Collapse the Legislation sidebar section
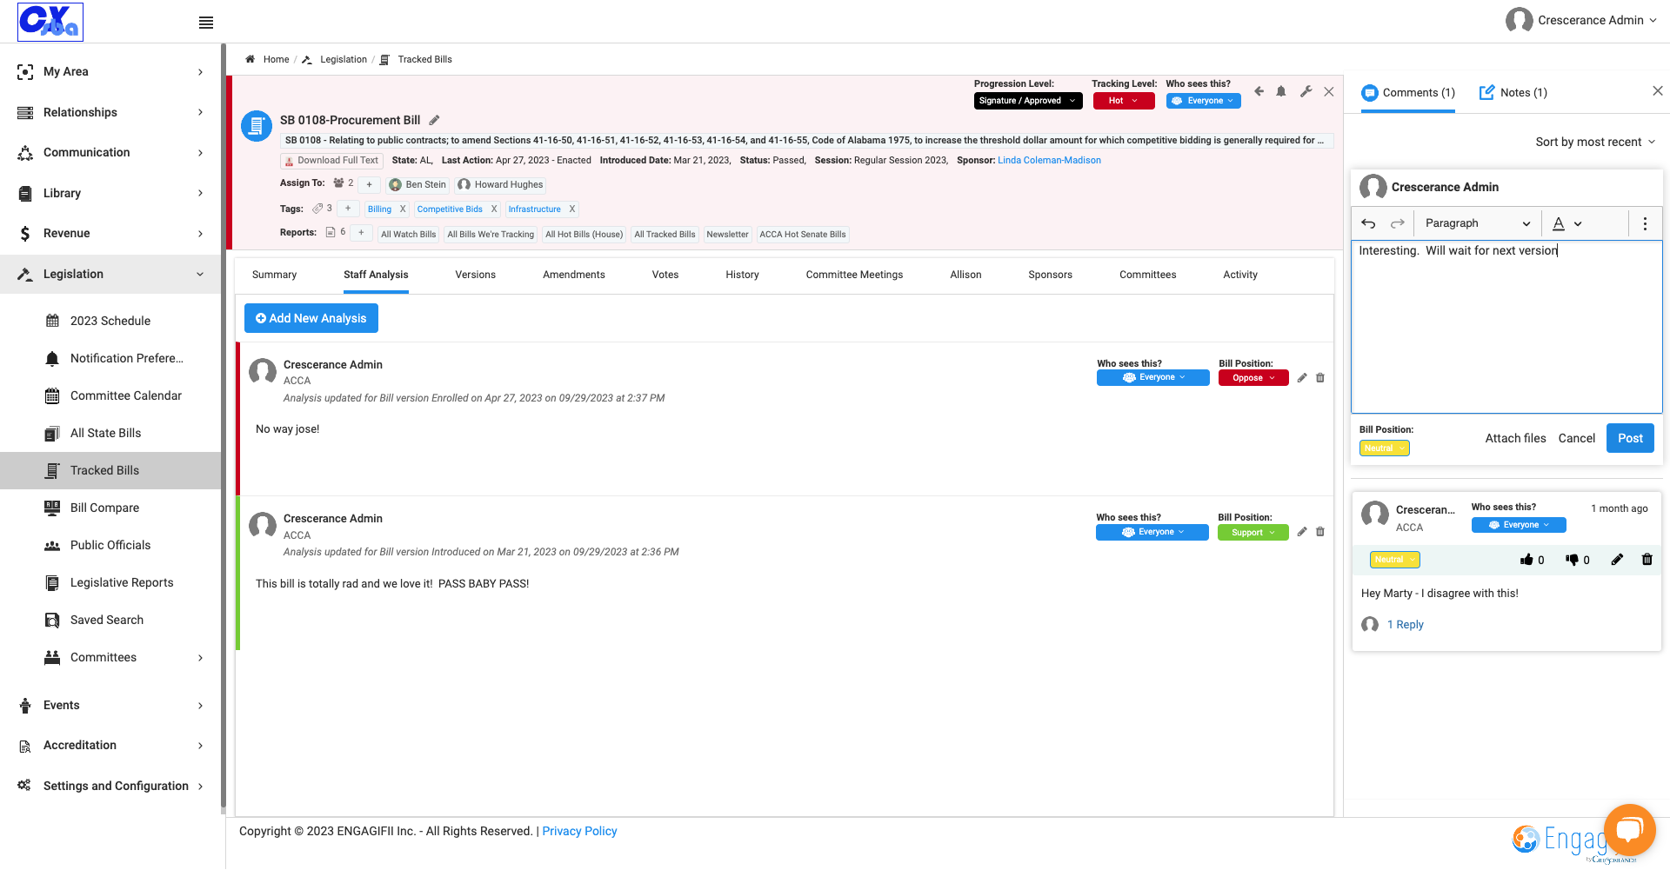The height and width of the screenshot is (870, 1670). (x=110, y=274)
